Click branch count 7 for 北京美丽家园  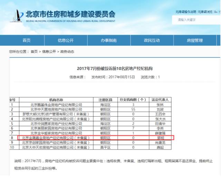point(133,128)
